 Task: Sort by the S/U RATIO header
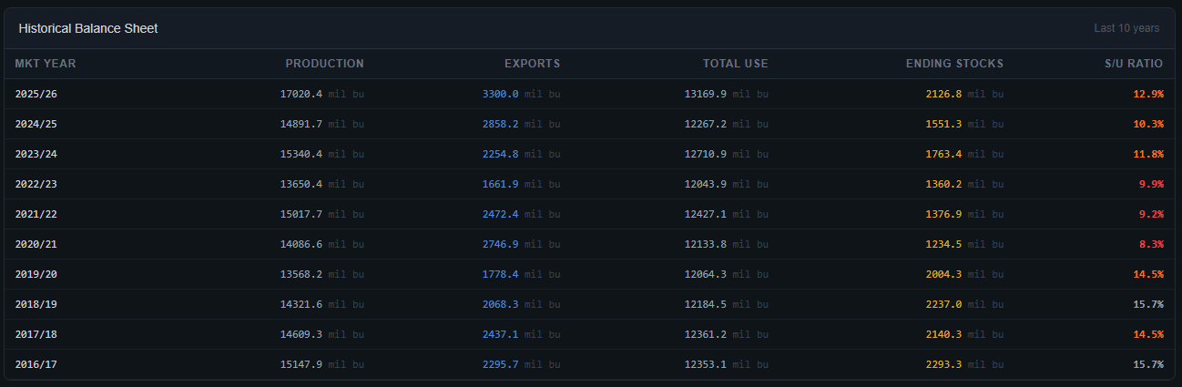click(1133, 64)
